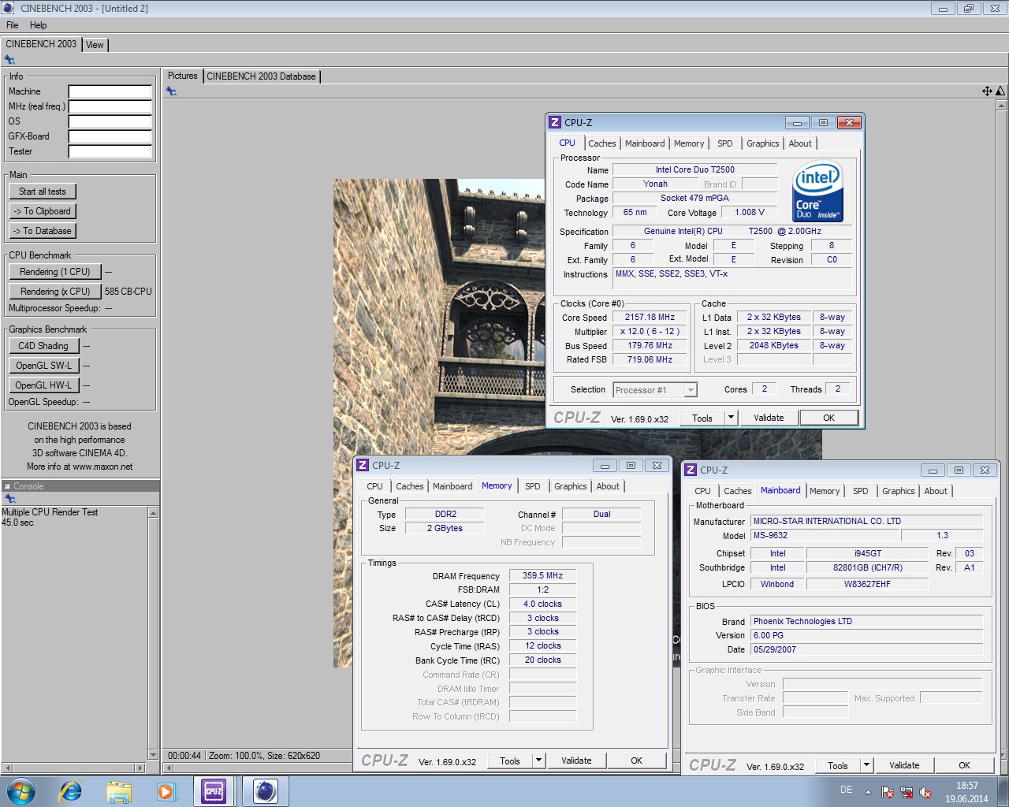Image resolution: width=1009 pixels, height=807 pixels.
Task: Click CPU-Z icon in Mainboard window title bar
Action: pos(691,470)
